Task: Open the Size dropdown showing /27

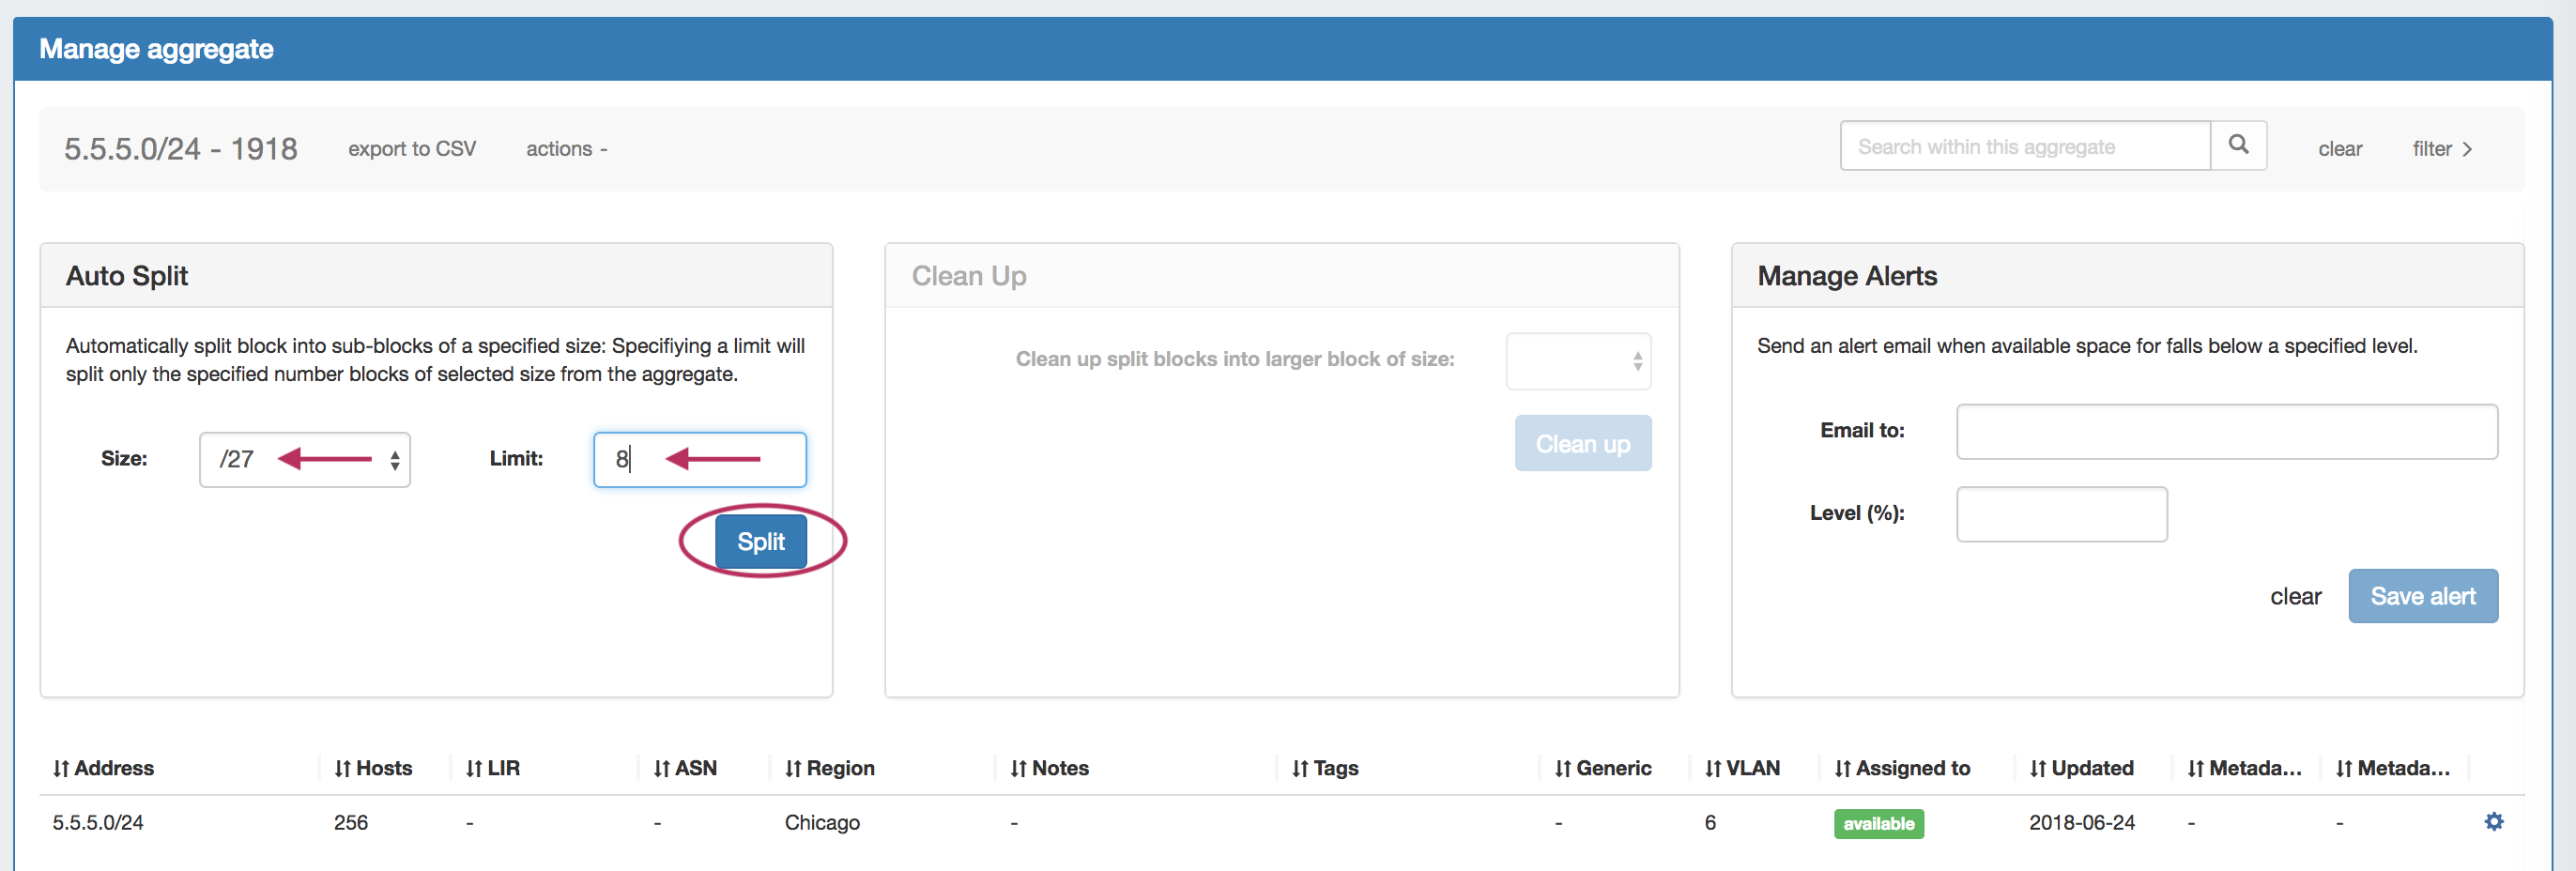Action: 304,459
